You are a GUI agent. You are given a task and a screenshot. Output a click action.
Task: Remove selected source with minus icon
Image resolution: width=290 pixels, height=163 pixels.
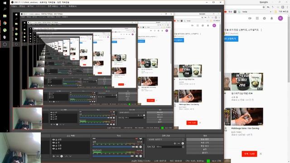coord(58,156)
